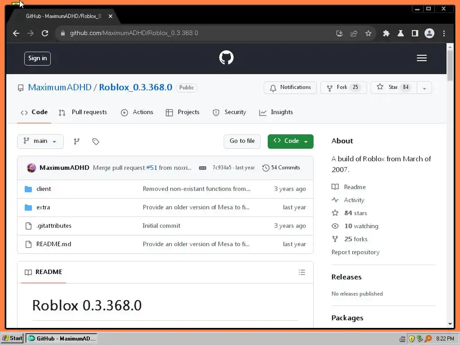460x345 pixels.
Task: Click the Chrome labs flask icon
Action: click(x=400, y=33)
